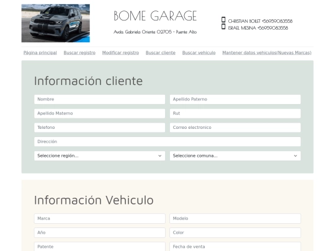335x251 pixels.
Task: Click the Información Vehiculo heading
Action: coord(94,200)
